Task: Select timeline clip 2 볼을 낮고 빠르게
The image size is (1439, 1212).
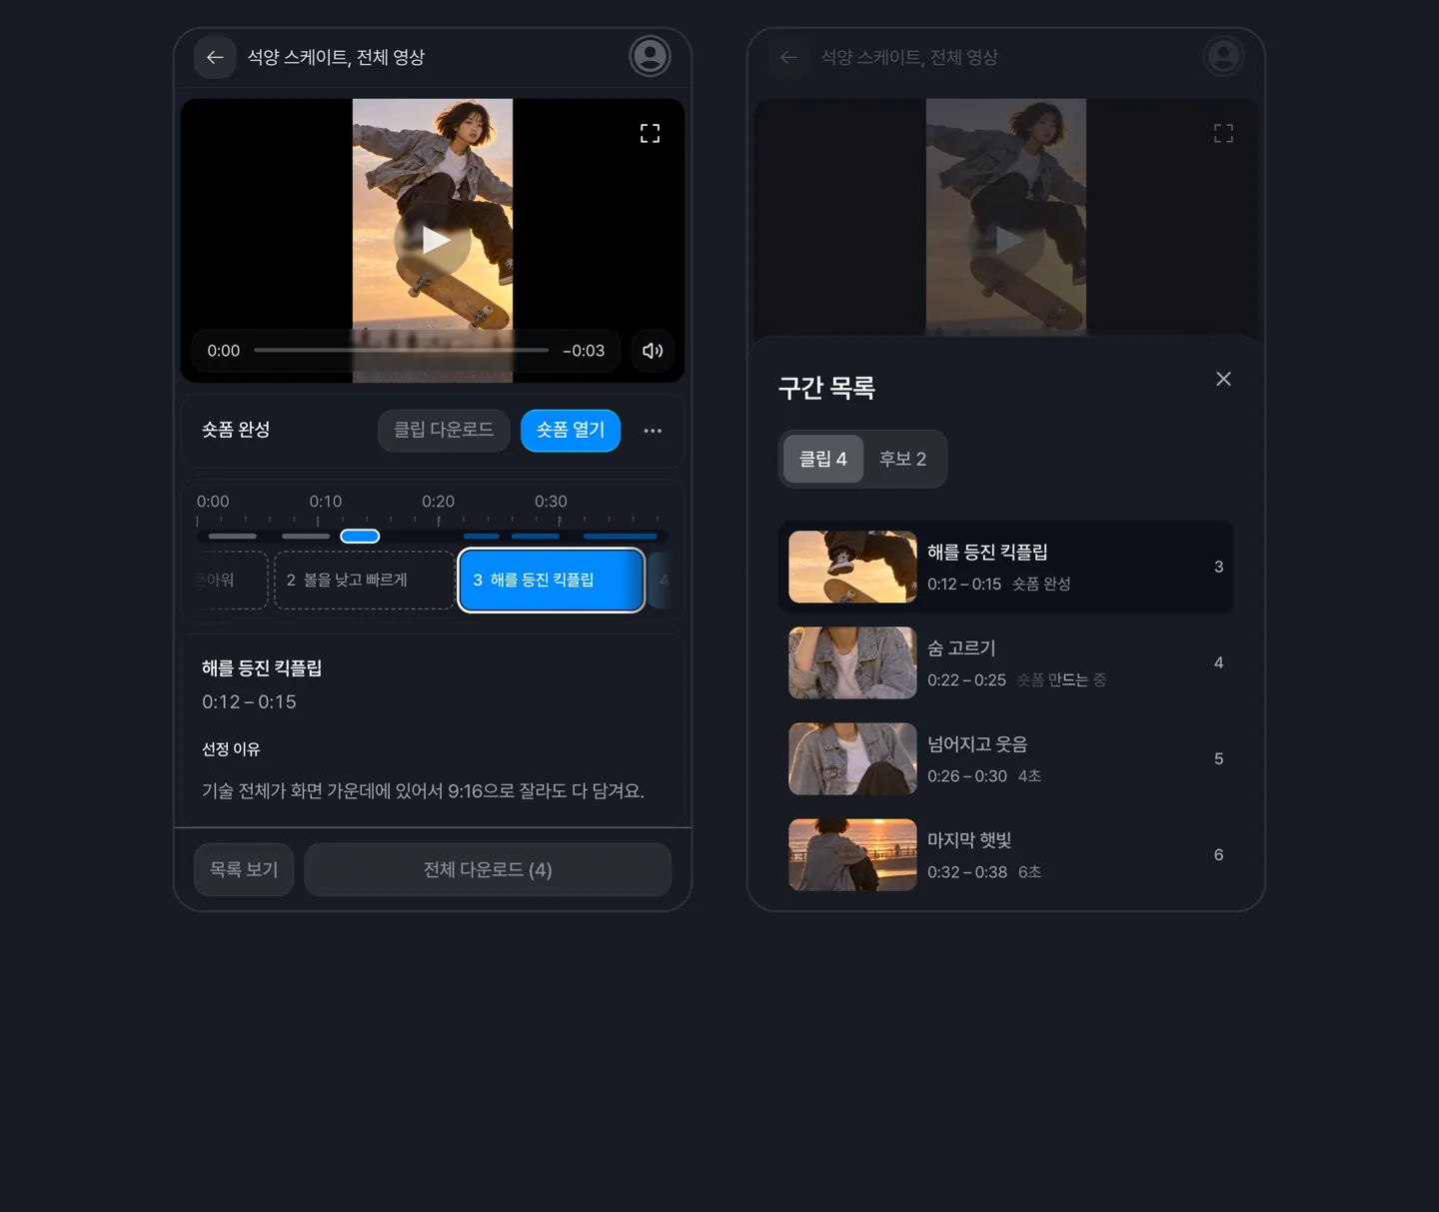Action: pos(364,580)
